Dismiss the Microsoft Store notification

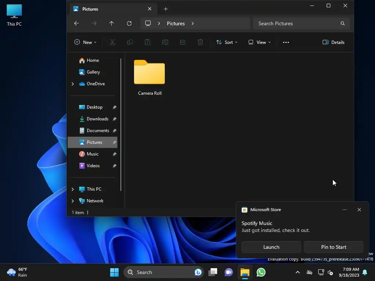click(359, 210)
